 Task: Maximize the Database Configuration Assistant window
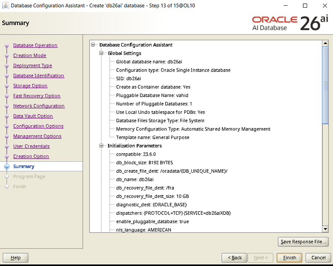(305, 6)
